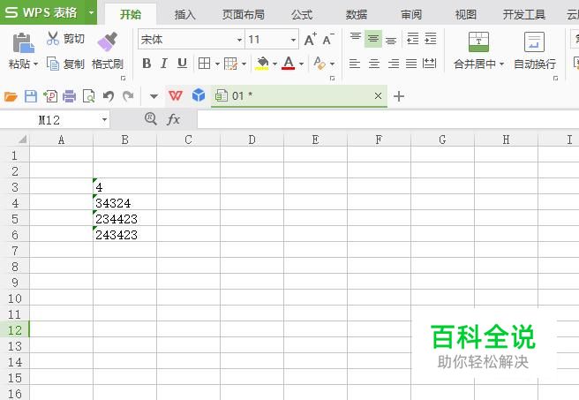579x400 pixels.
Task: Apply cell borders icon
Action: (x=204, y=64)
